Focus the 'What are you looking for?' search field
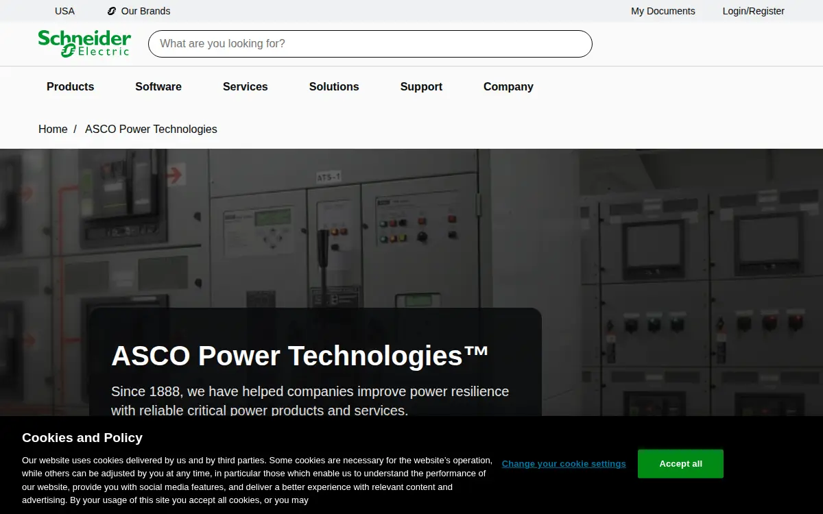The image size is (823, 514). coord(370,44)
